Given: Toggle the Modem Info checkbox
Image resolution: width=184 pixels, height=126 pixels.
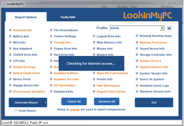Looking at the screenshot, I should click(94, 54).
